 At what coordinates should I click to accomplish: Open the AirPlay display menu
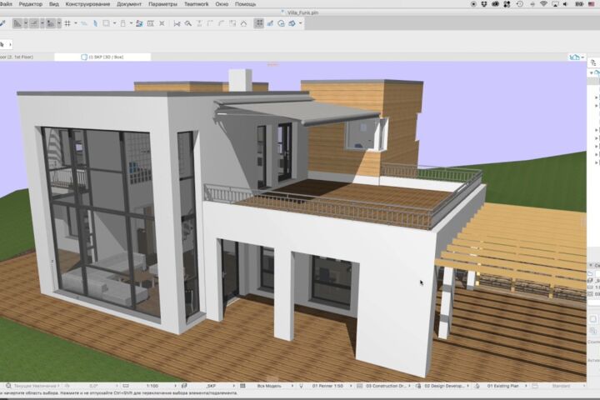pyautogui.click(x=555, y=4)
